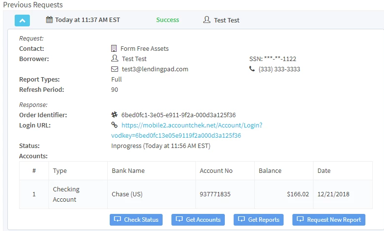Screen dimensions: 384x231
Task: Click the Get Reports button
Action: click(x=259, y=220)
